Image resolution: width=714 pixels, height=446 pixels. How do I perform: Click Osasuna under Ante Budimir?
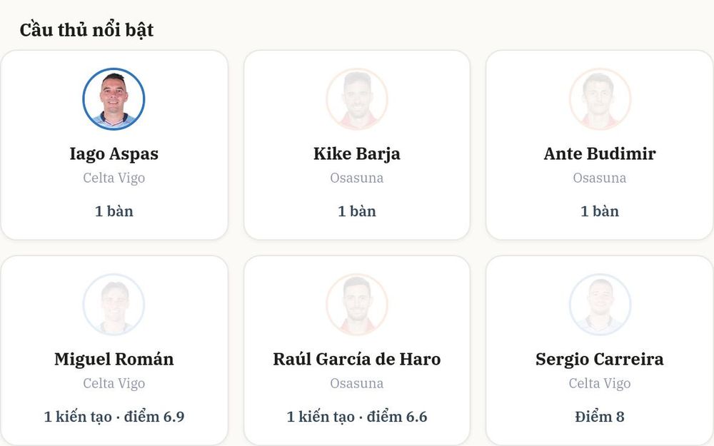(600, 178)
